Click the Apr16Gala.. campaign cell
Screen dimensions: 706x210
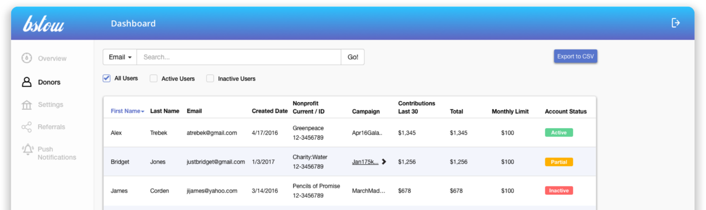[x=367, y=133]
